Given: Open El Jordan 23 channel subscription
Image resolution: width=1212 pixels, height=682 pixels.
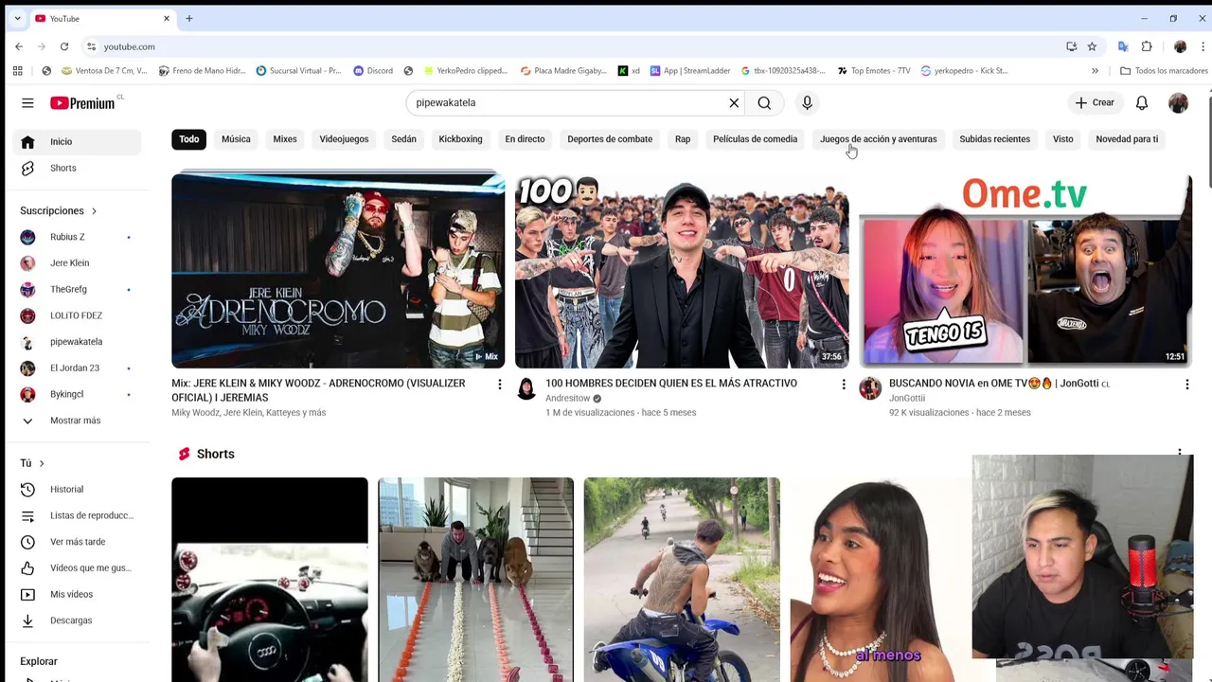Looking at the screenshot, I should [78, 368].
